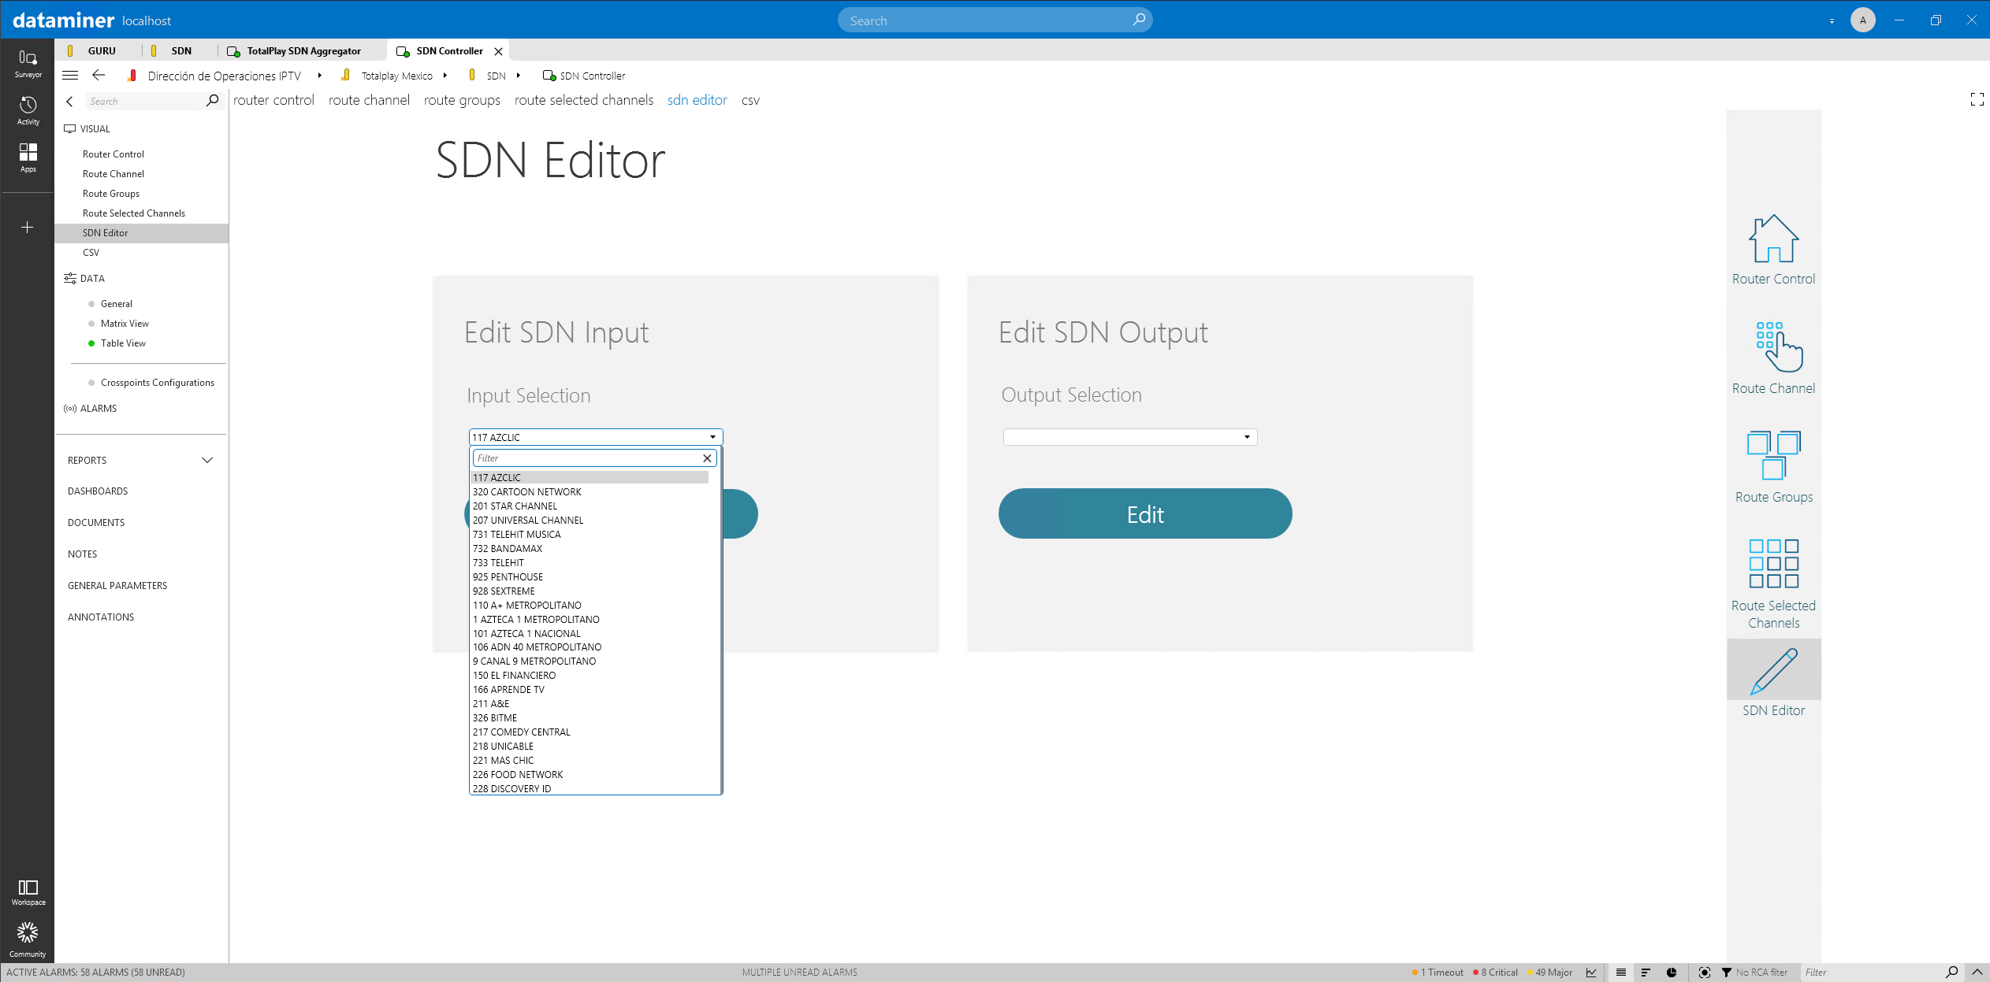This screenshot has height=982, width=1990.
Task: Click alarm console filter search magnifier
Action: 1951,973
